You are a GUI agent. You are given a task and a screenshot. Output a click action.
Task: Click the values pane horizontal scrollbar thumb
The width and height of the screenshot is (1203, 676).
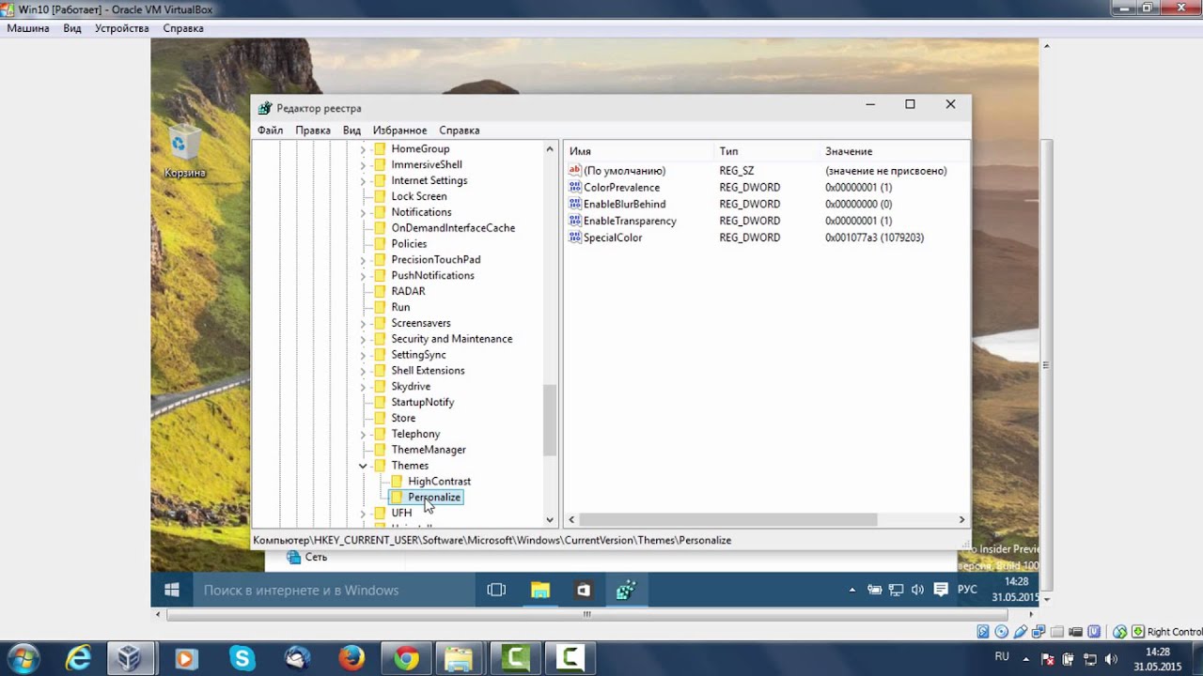tap(728, 519)
